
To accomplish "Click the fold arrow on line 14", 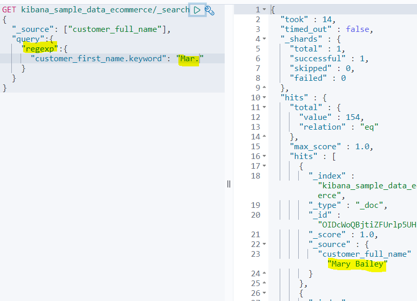I will click(264, 136).
